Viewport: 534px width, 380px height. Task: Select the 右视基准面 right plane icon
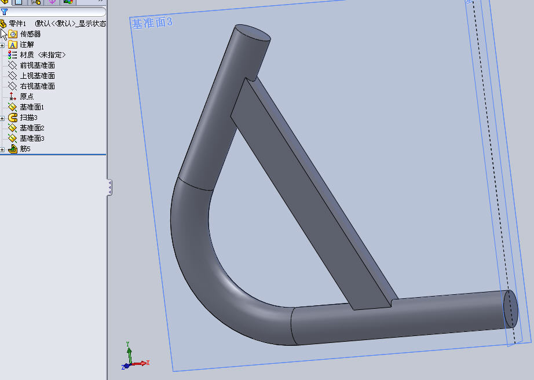13,86
